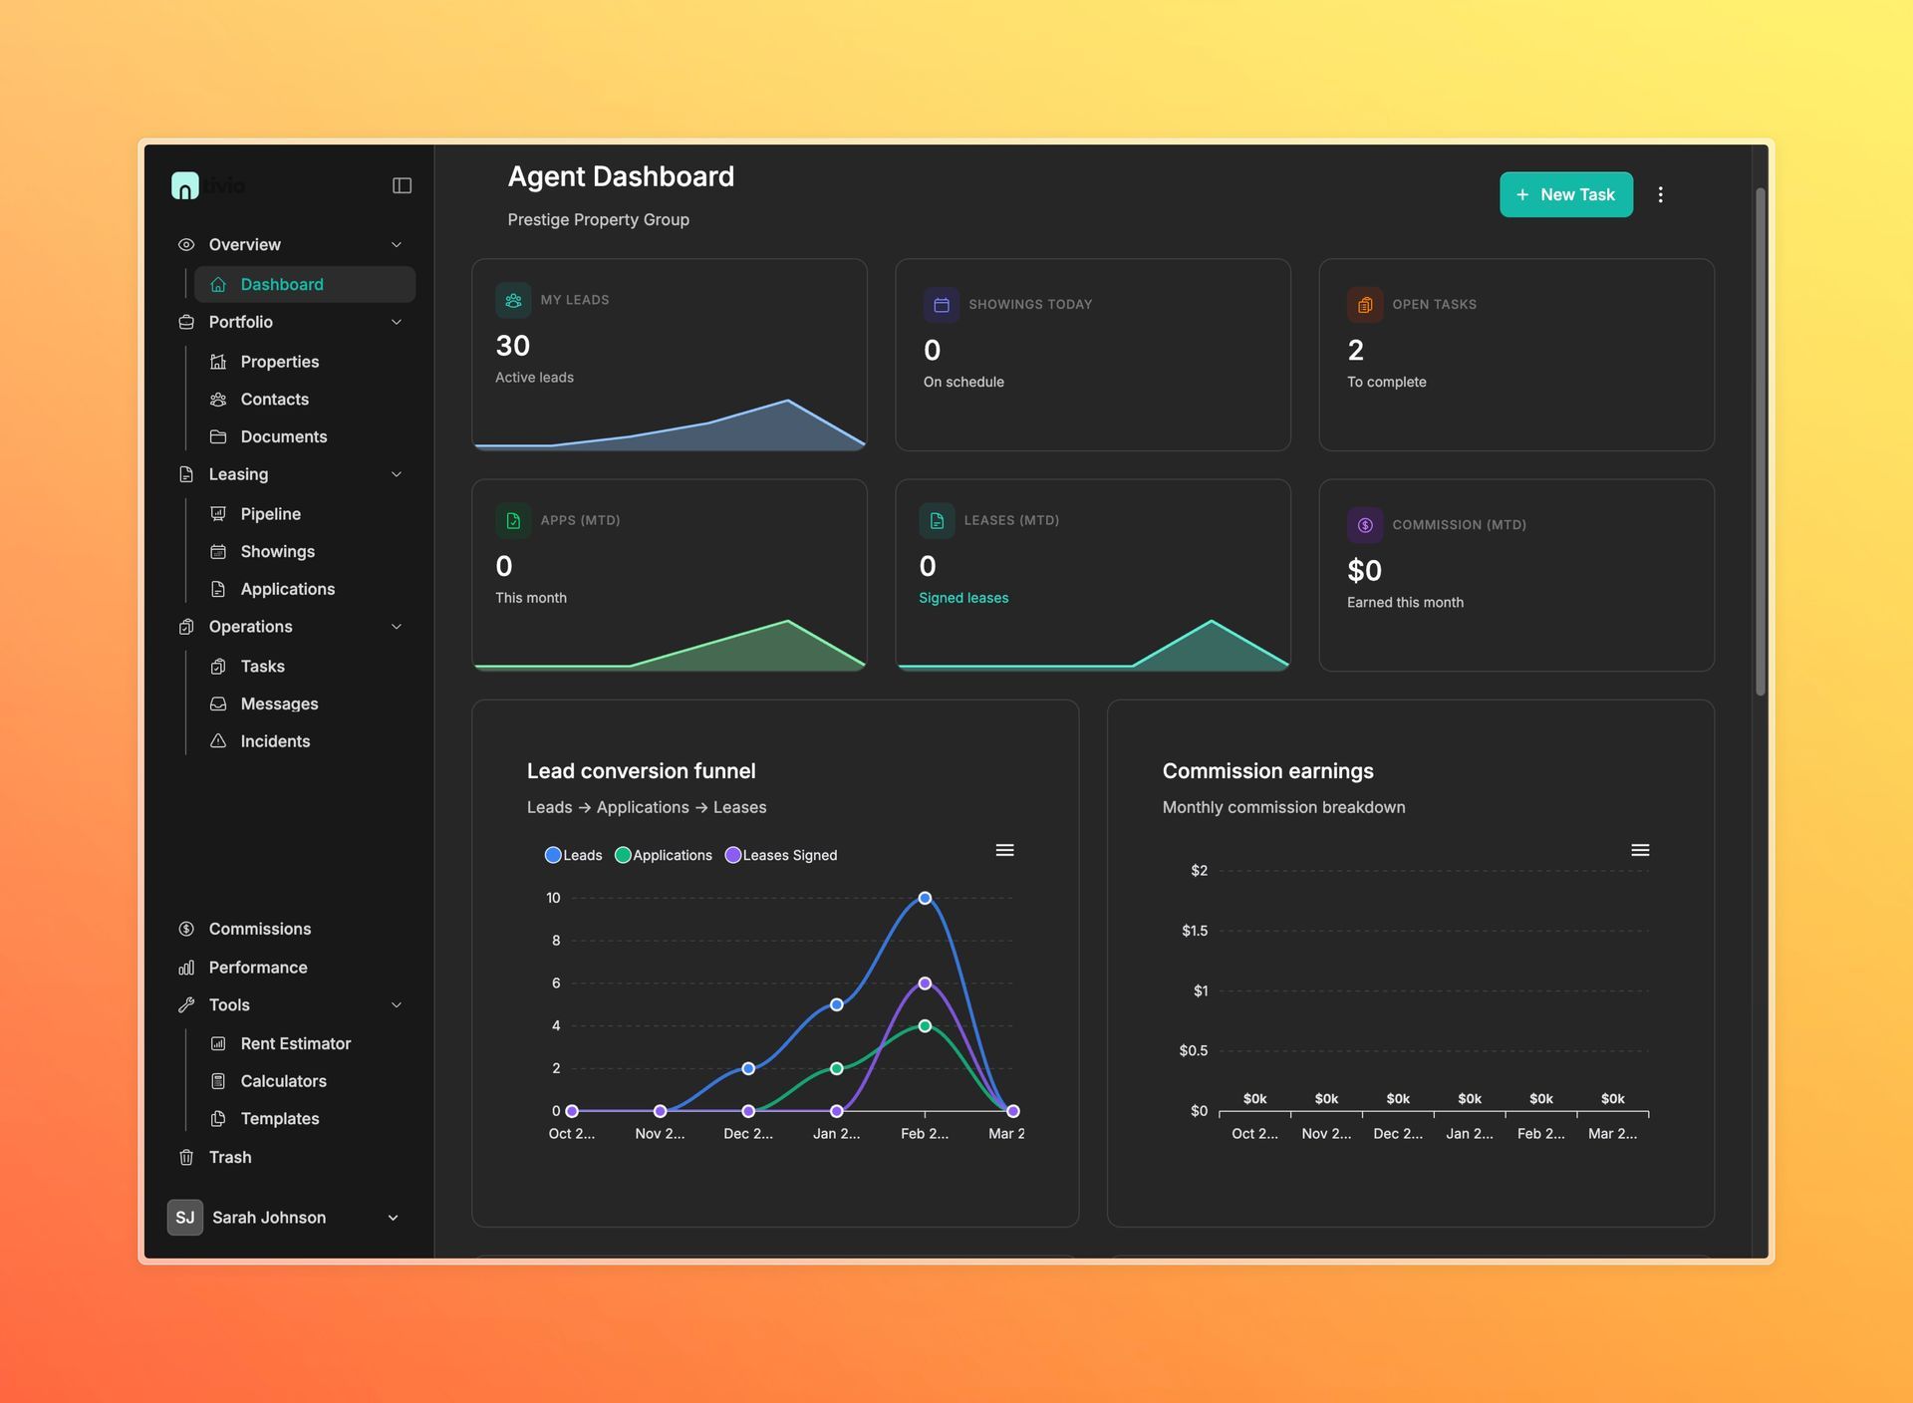Switch to the Showings page
This screenshot has width=1913, height=1403.
(277, 551)
